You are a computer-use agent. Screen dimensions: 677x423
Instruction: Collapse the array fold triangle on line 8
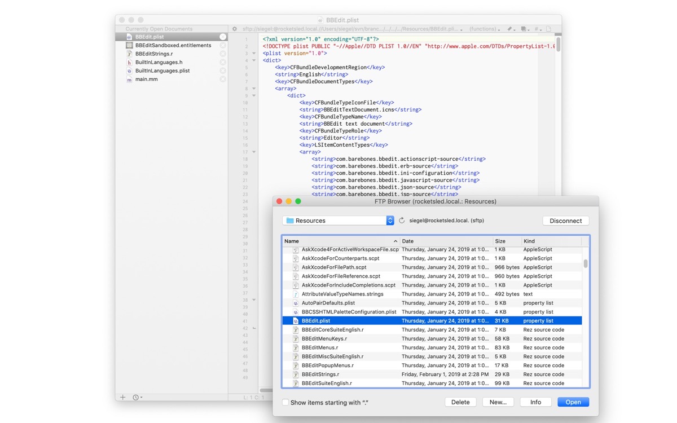(254, 89)
